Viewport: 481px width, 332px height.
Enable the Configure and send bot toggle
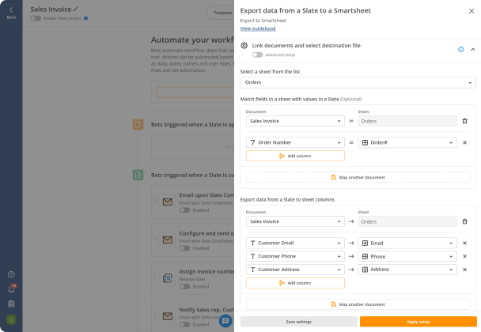click(x=184, y=248)
